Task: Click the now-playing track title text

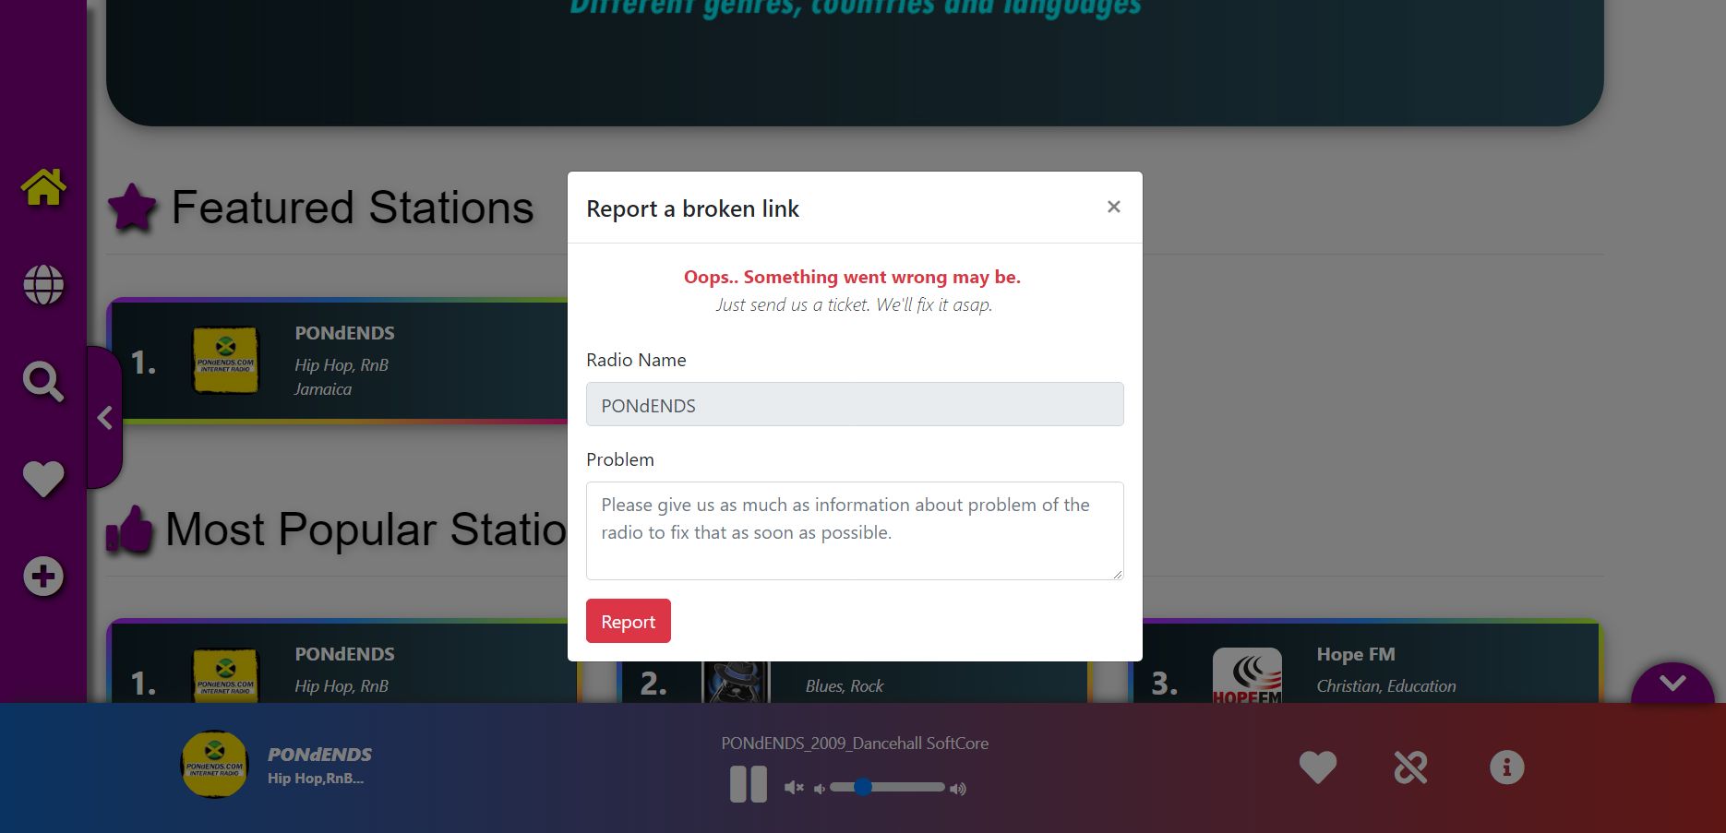Action: (x=855, y=744)
